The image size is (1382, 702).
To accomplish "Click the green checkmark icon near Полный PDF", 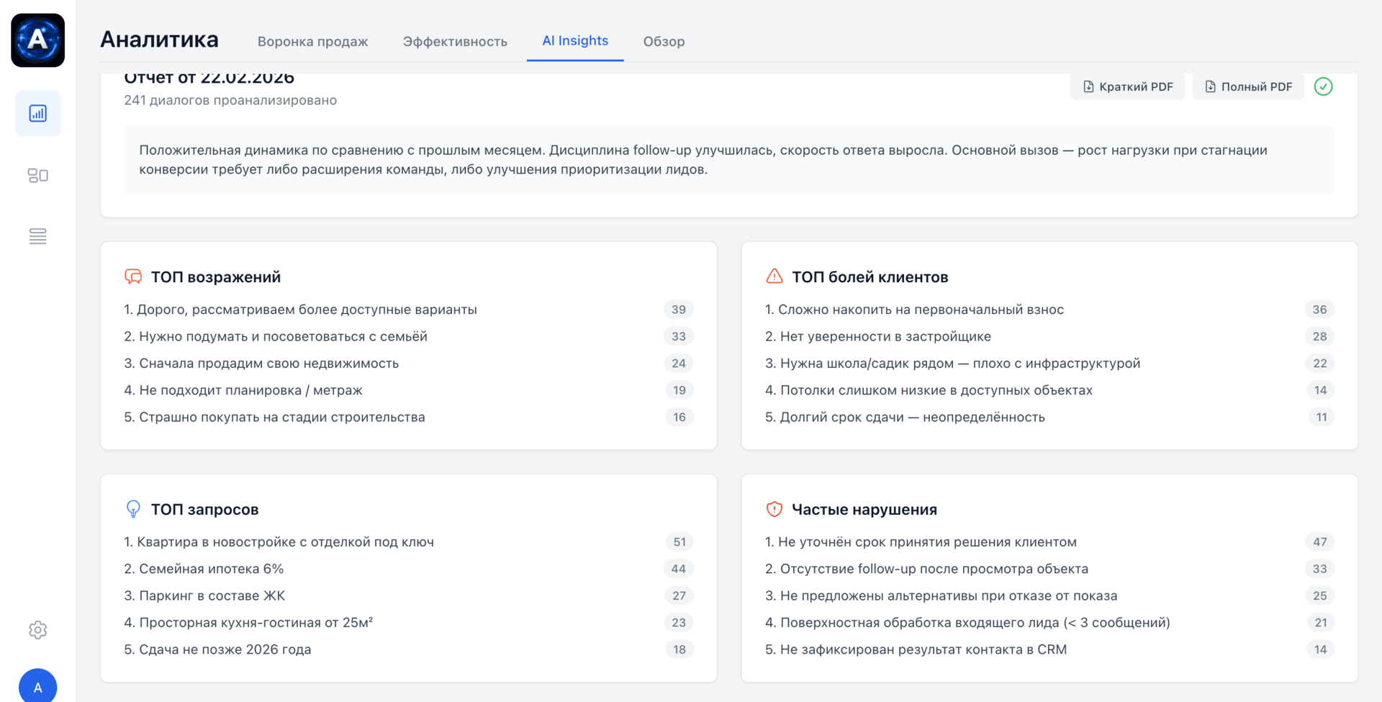I will (1323, 86).
